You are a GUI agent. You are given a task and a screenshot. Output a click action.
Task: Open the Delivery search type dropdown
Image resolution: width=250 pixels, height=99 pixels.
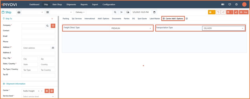(80, 12)
